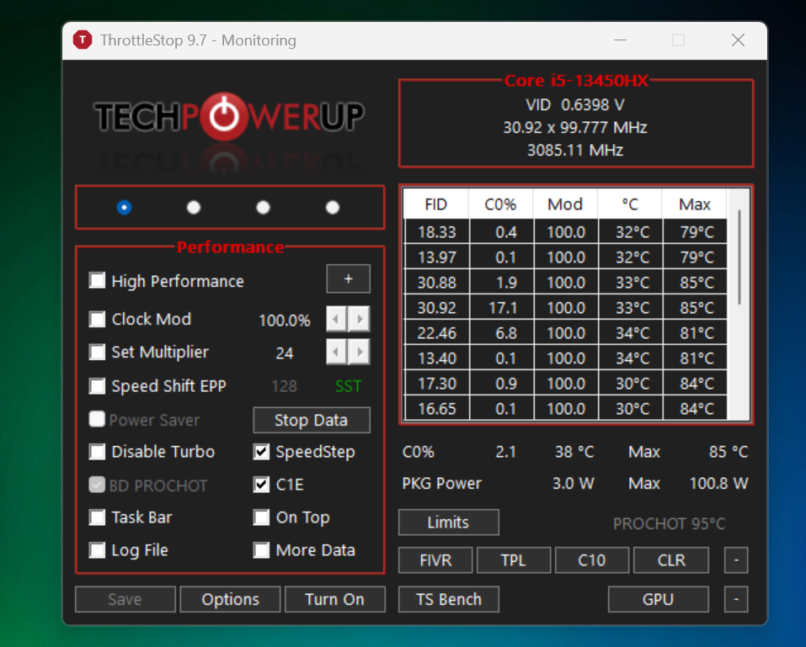Enable the Disable Turbo checkbox
This screenshot has width=806, height=647.
97,452
